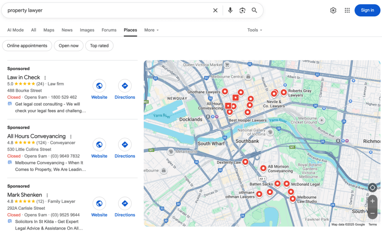This screenshot has height=232, width=382.
Task: Switch to the Maps tab
Action: [x=48, y=30]
